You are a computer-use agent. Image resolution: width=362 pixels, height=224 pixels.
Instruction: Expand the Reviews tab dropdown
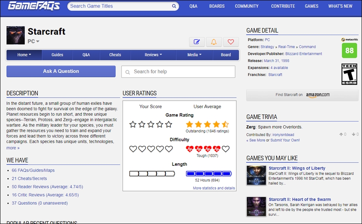click(153, 54)
